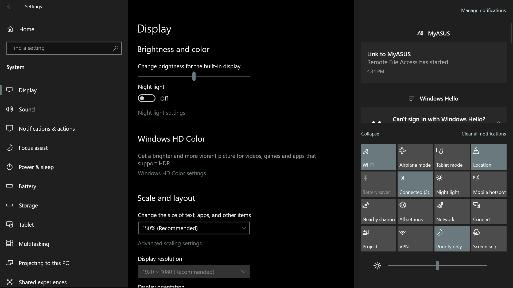Toggle the Location quick action tile
This screenshot has width=513, height=288.
[489, 157]
